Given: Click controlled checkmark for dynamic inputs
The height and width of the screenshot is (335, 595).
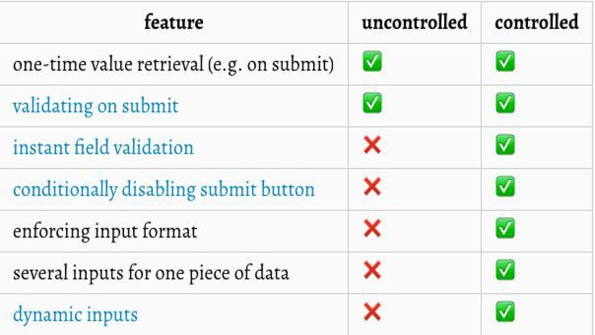Looking at the screenshot, I should pyautogui.click(x=505, y=312).
